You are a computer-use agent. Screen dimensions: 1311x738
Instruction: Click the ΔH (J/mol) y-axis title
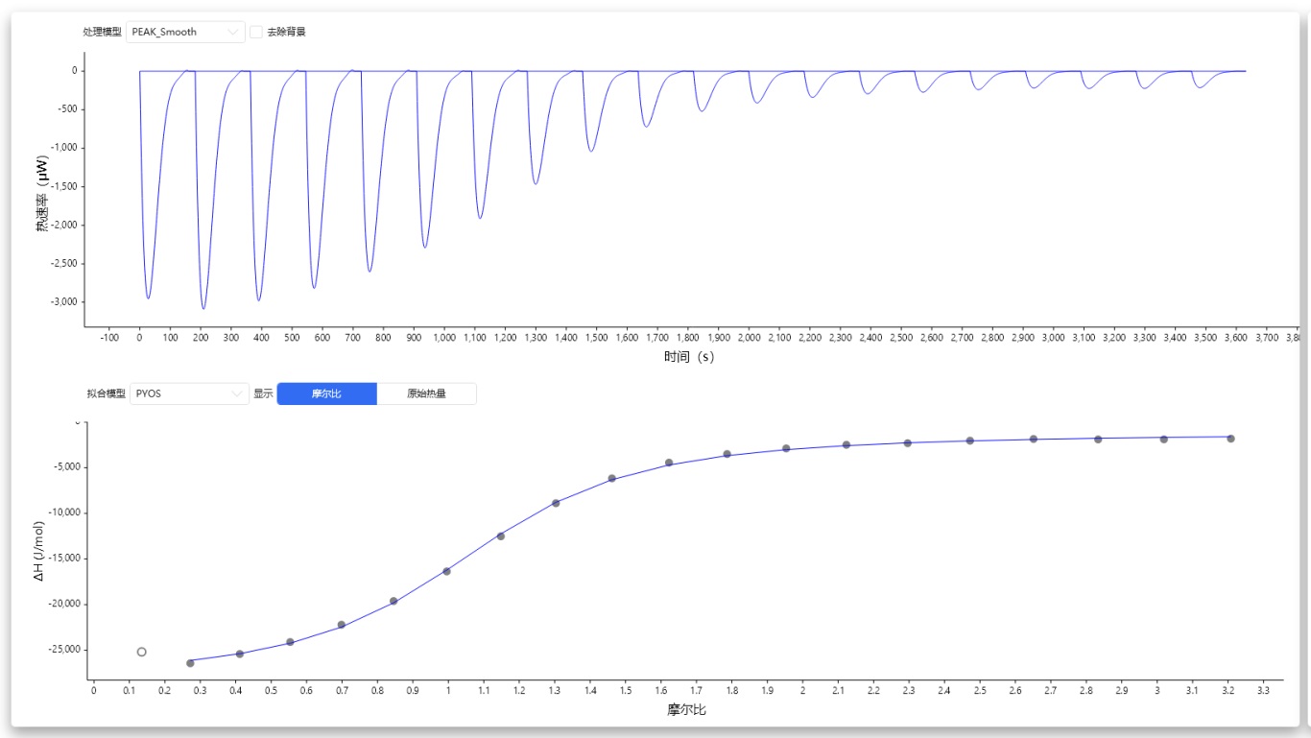39,551
